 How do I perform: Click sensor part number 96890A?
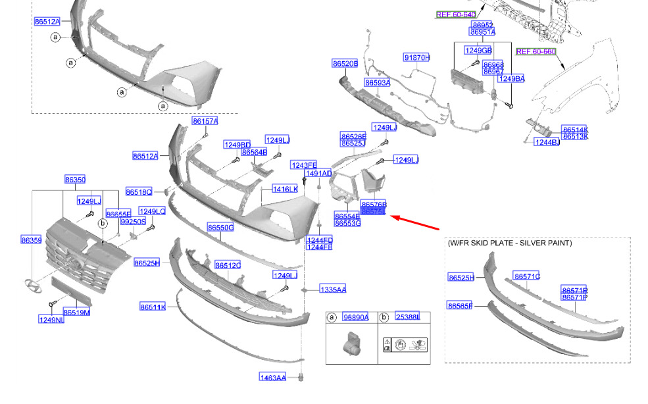[356, 318]
